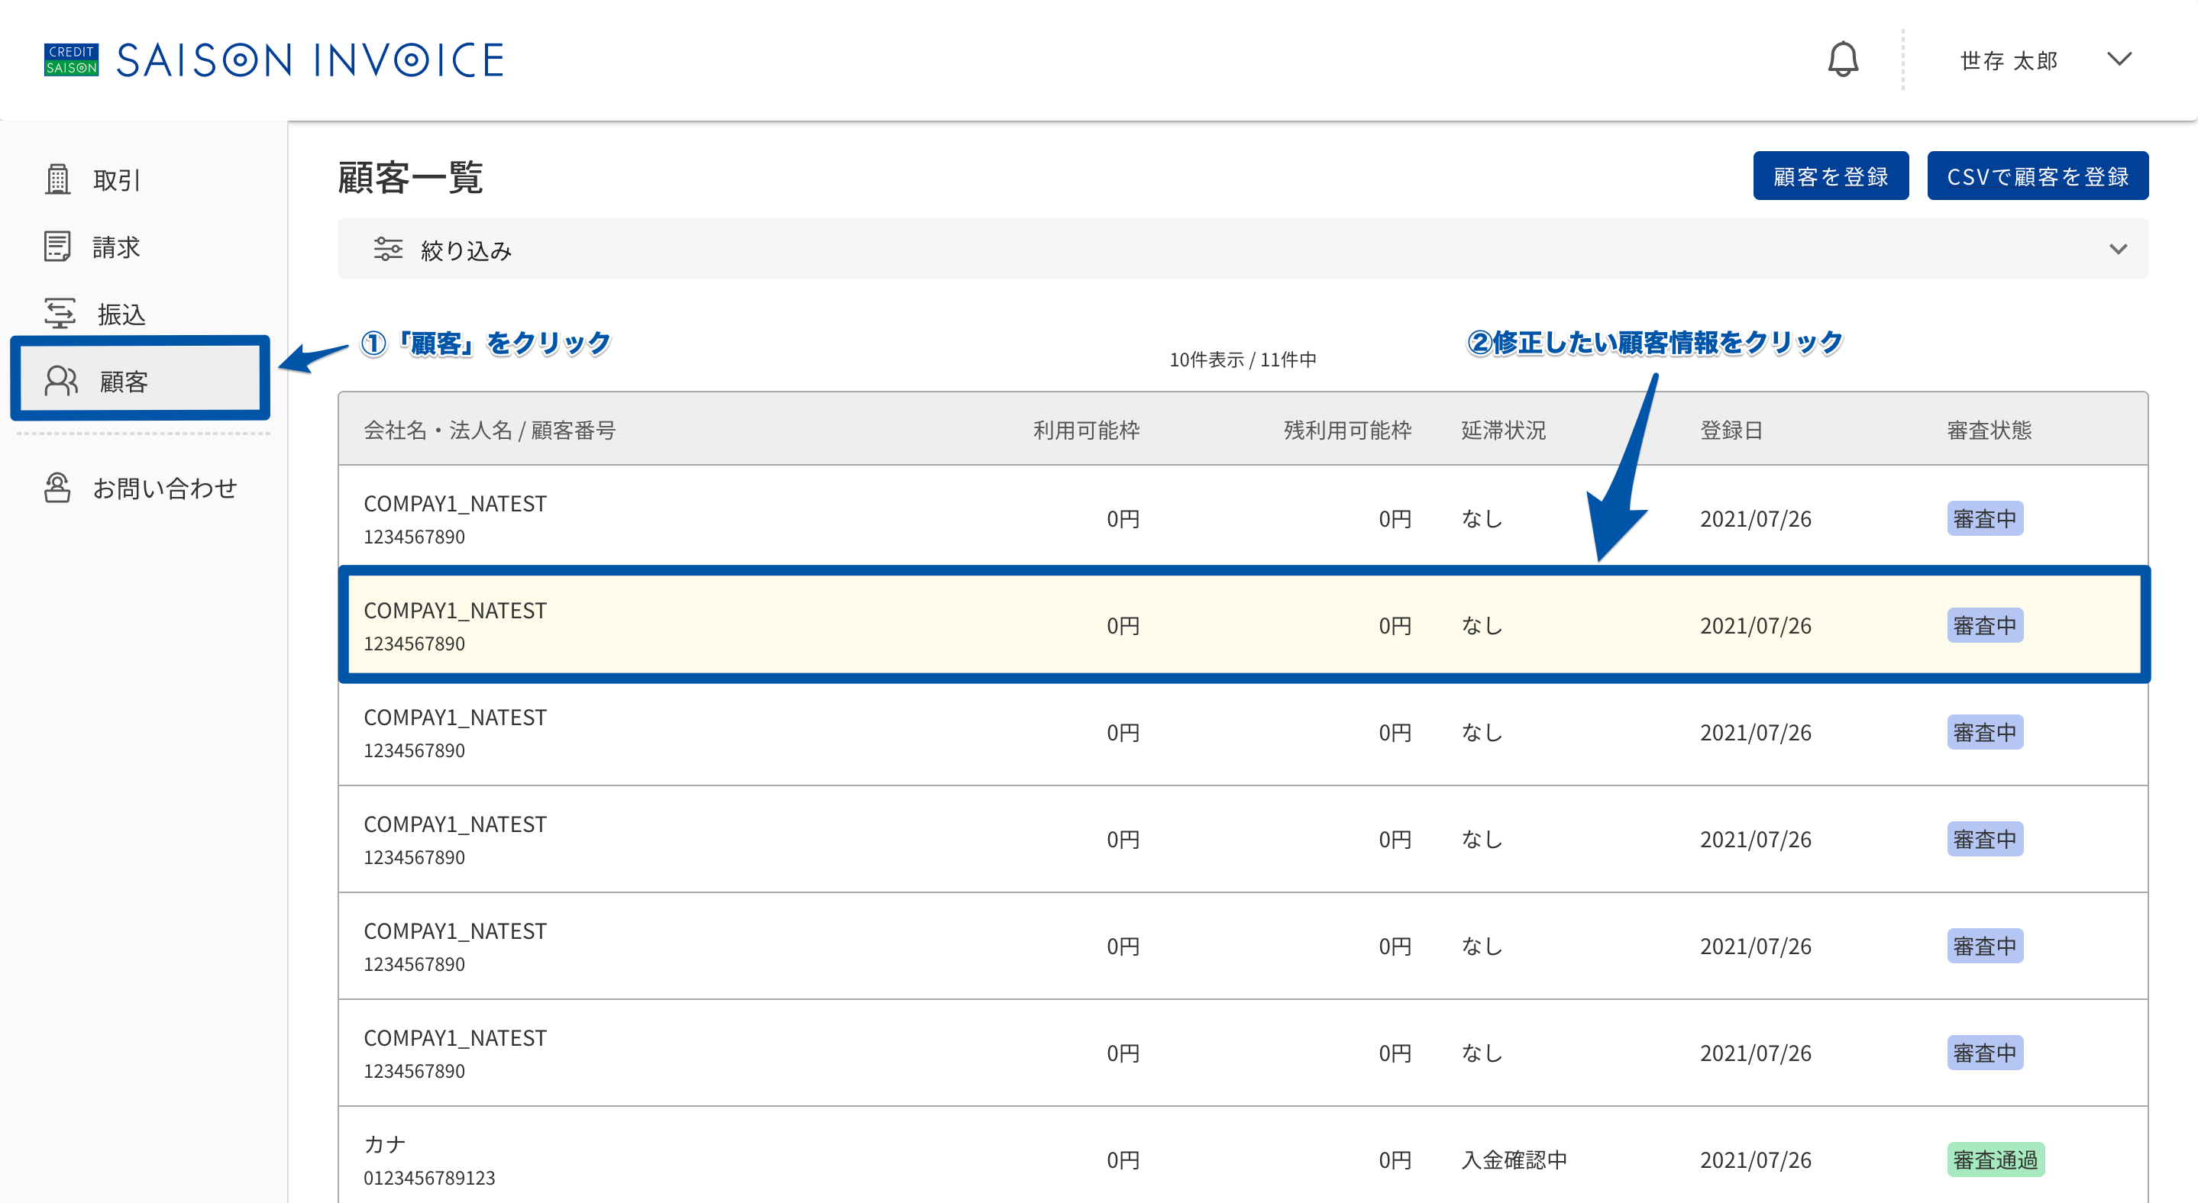Expand the 絞り込み filter panel chevron
Image resolution: width=2198 pixels, height=1203 pixels.
[2118, 249]
